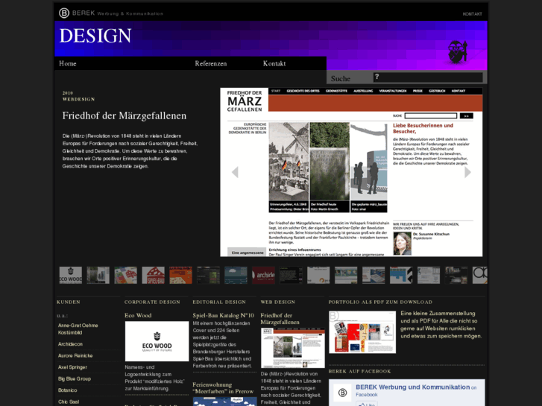Select the blue puzzle-shape thumbnail in the strip
The width and height of the screenshot is (542, 406).
click(x=401, y=275)
